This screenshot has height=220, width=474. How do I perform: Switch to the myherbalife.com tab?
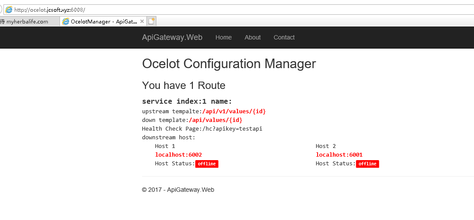point(27,21)
